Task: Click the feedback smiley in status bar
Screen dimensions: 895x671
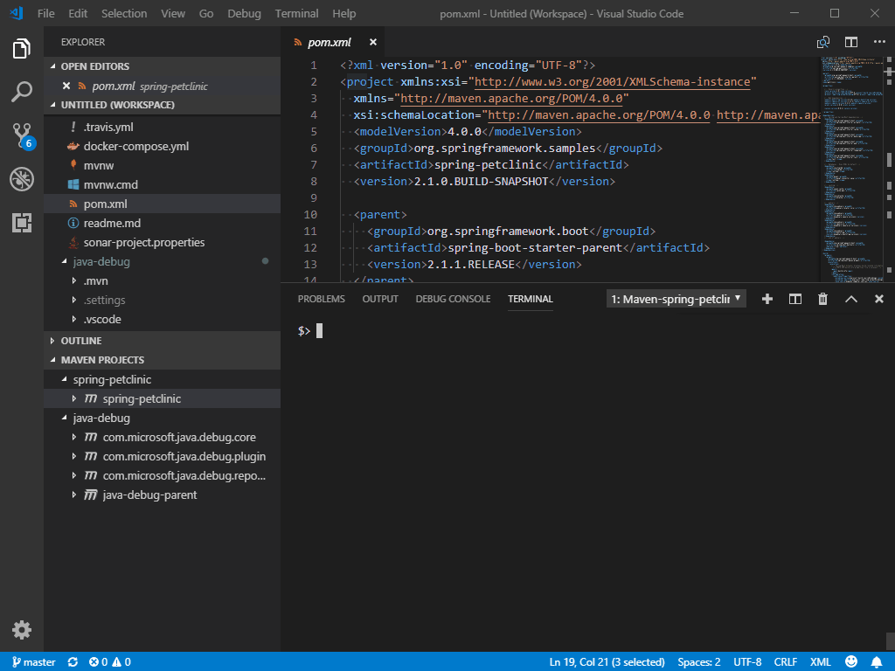Action: click(851, 661)
